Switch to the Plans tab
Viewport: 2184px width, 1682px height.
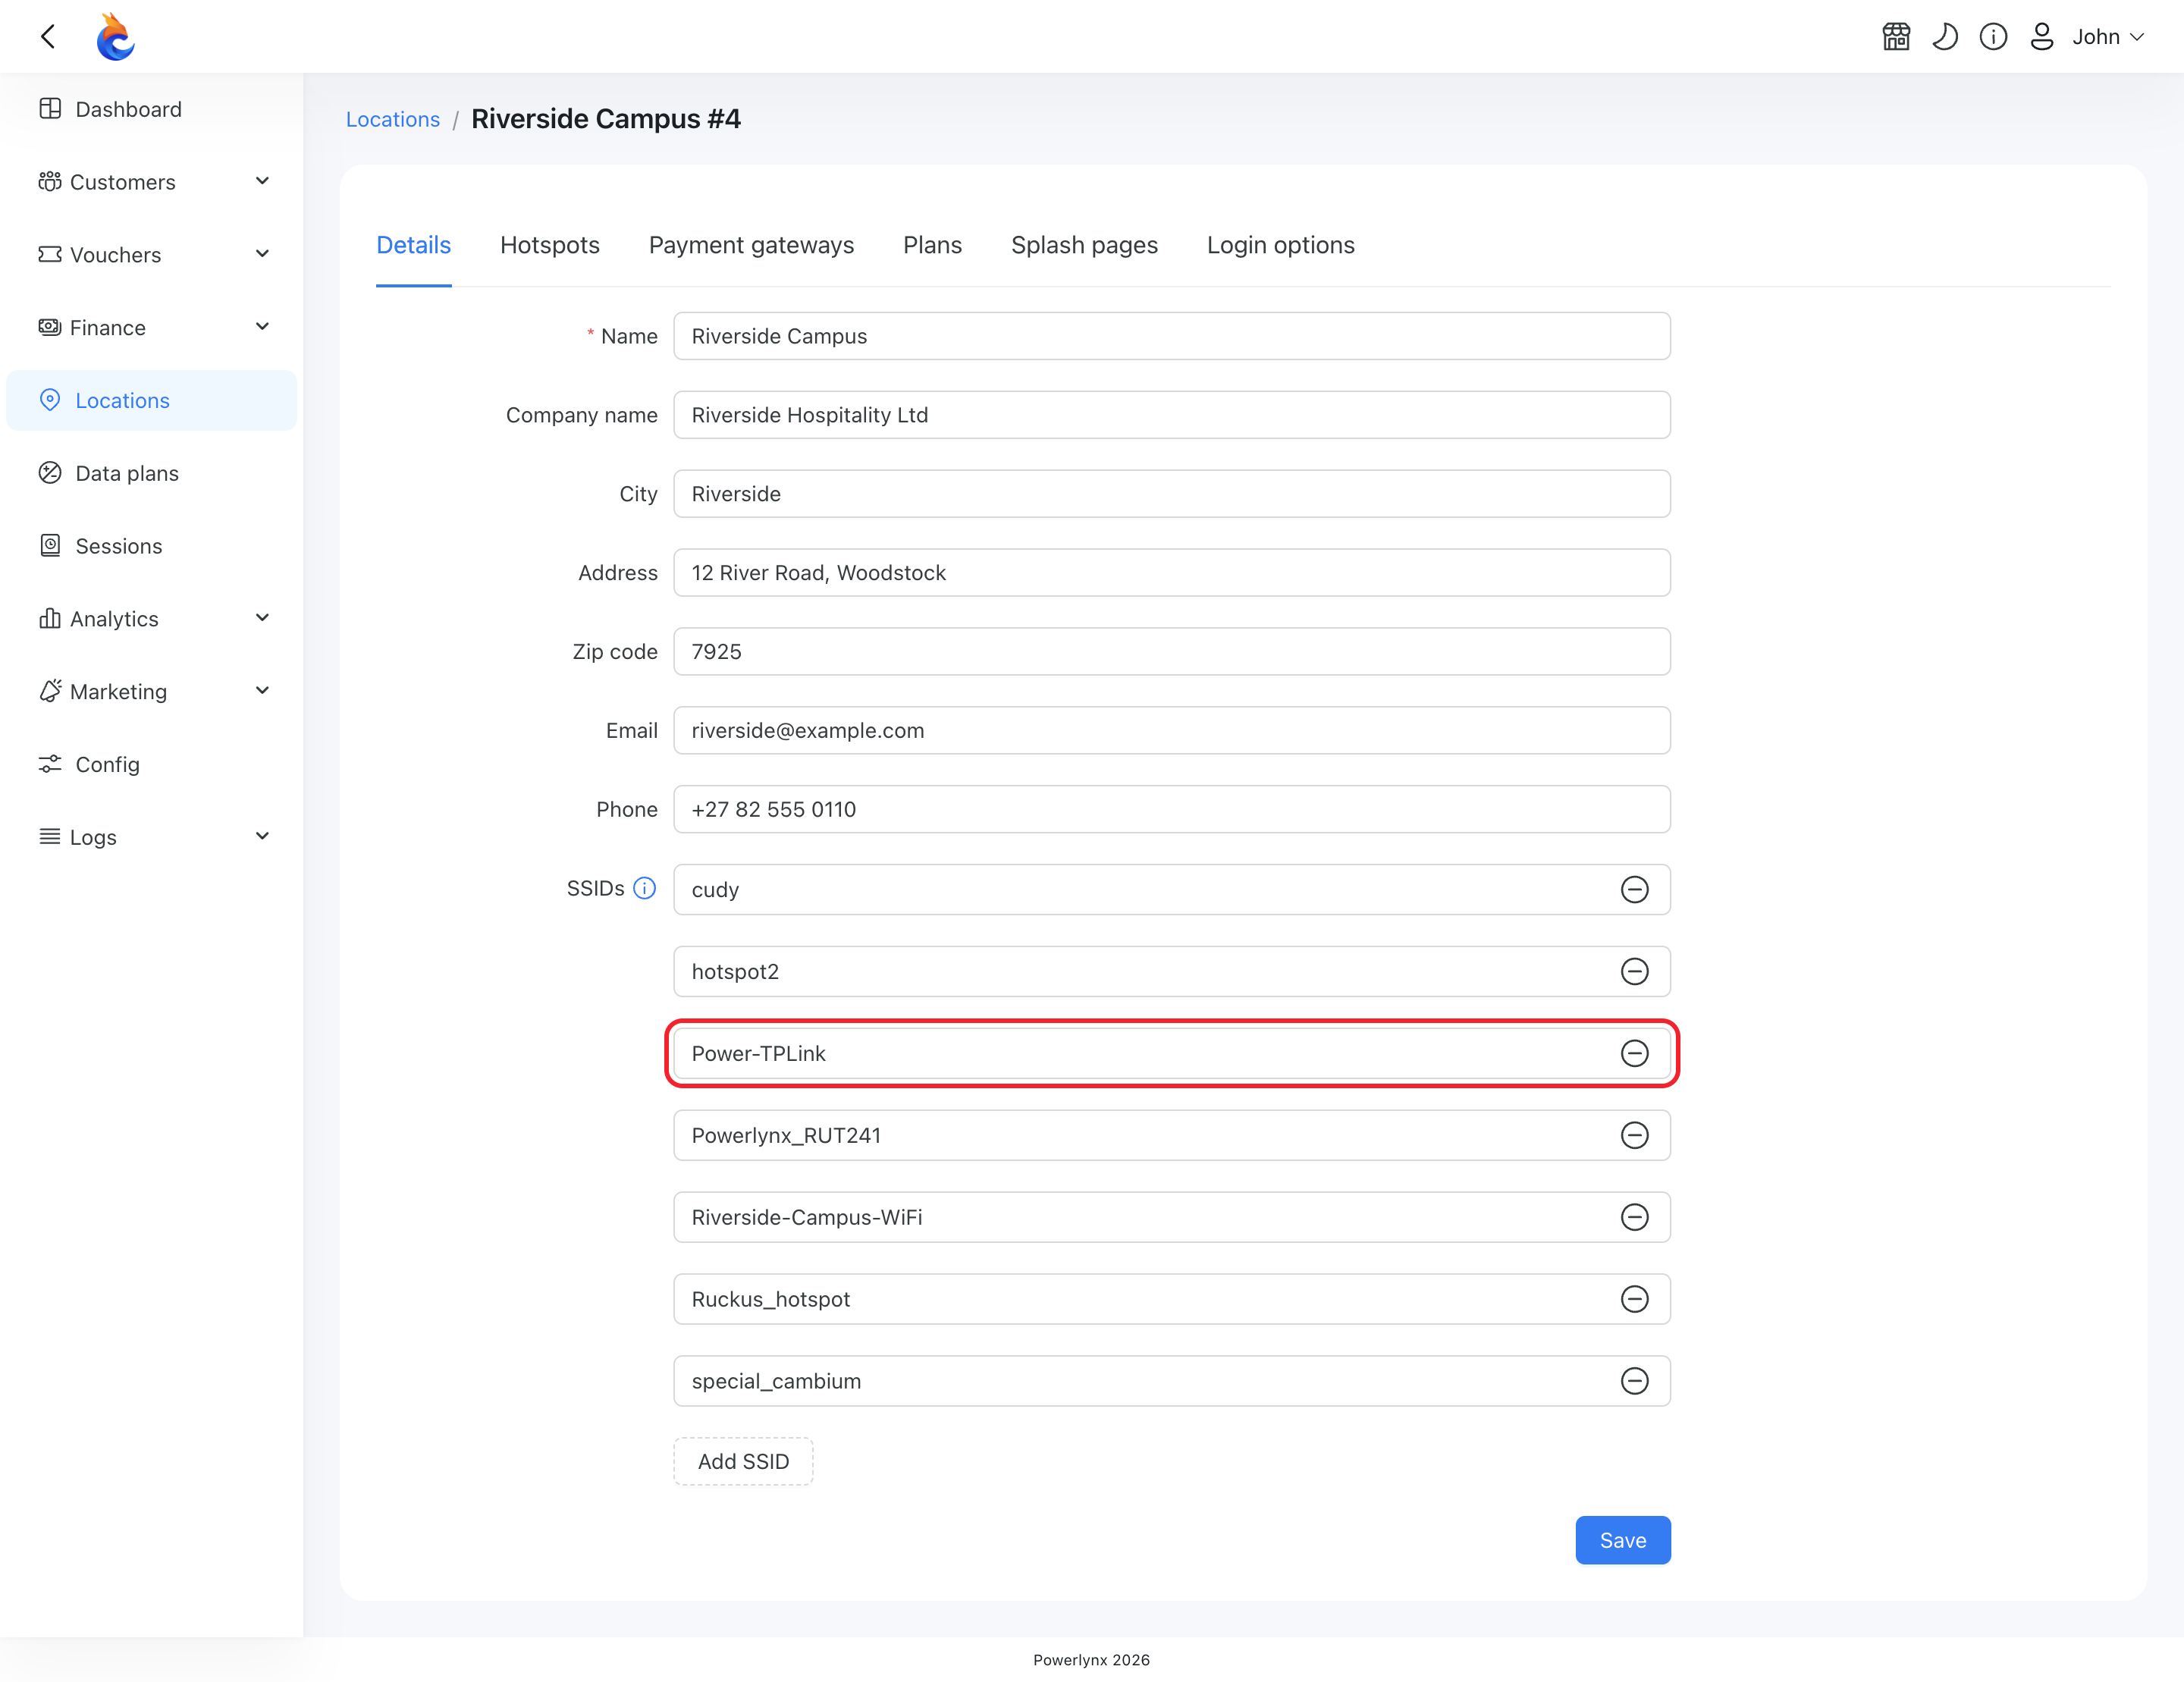932,245
